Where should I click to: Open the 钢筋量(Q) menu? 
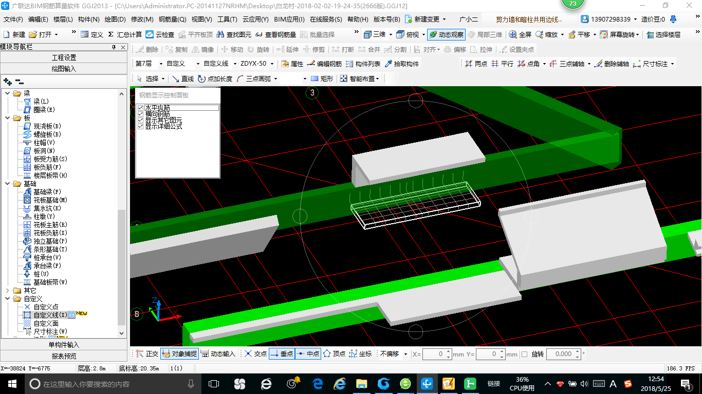173,19
